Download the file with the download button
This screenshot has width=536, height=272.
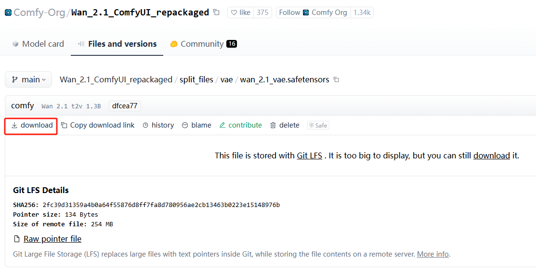pos(32,125)
